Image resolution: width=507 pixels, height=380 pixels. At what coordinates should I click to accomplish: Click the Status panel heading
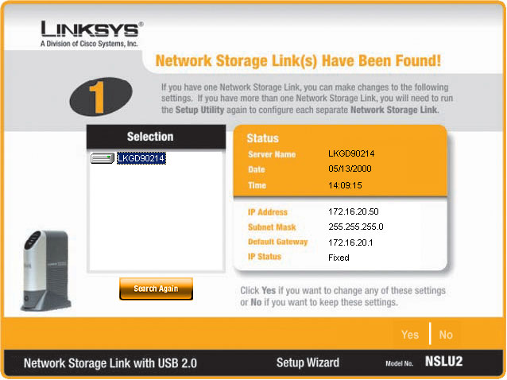262,138
